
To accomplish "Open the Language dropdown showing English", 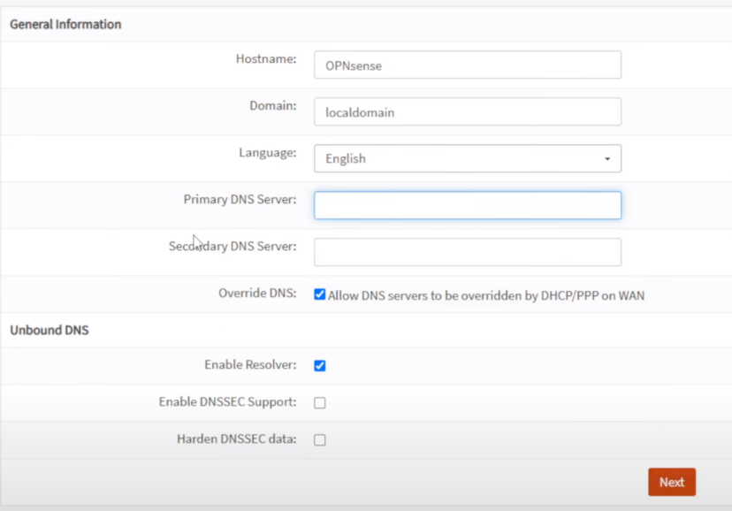I will [468, 158].
